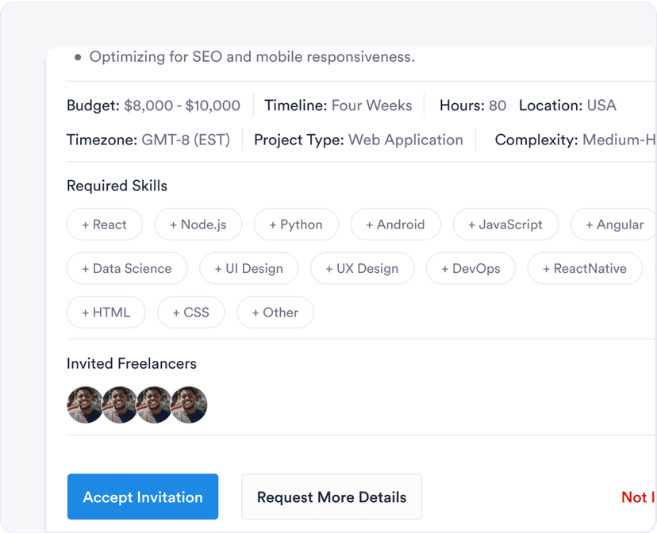The height and width of the screenshot is (533, 657).
Task: Select the Python skill tag
Action: (296, 224)
